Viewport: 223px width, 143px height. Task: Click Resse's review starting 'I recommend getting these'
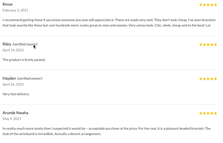coord(109,23)
